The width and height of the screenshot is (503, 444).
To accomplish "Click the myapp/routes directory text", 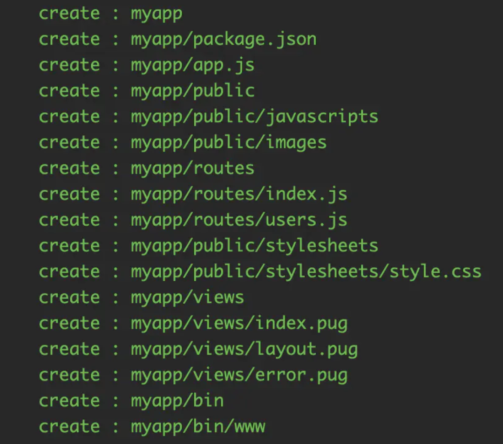I will pyautogui.click(x=192, y=168).
